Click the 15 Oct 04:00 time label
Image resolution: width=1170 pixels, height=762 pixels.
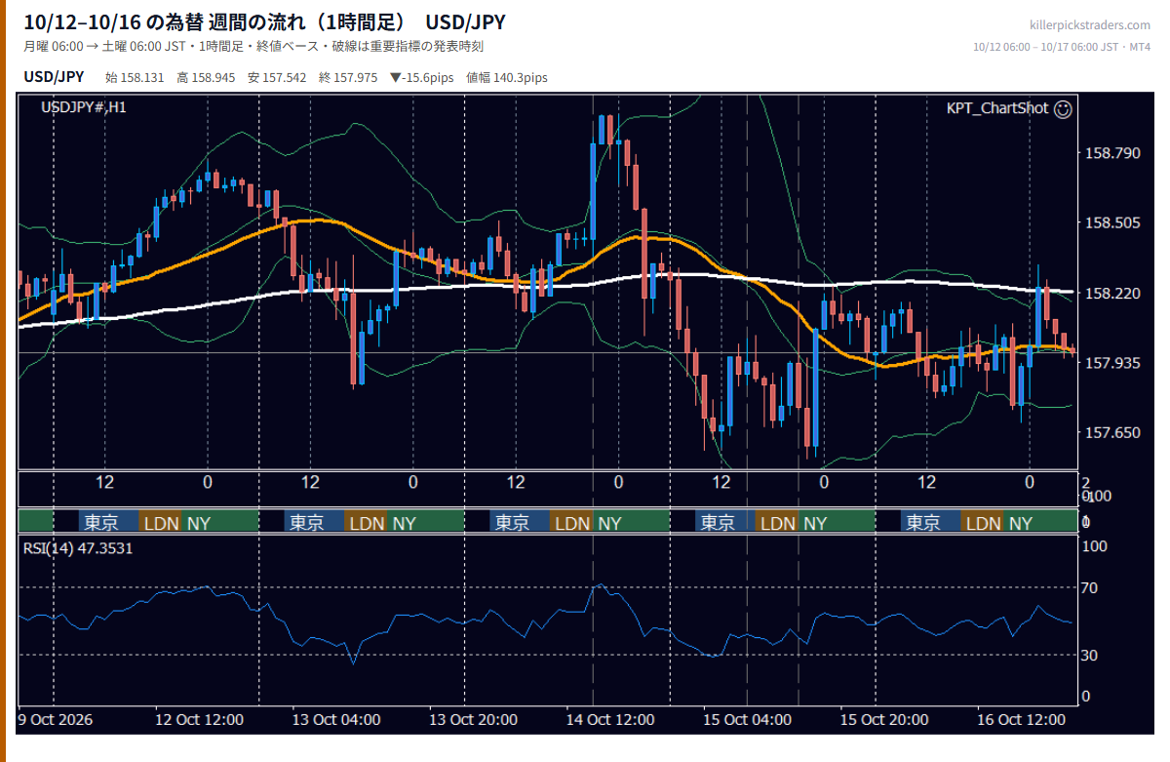747,719
